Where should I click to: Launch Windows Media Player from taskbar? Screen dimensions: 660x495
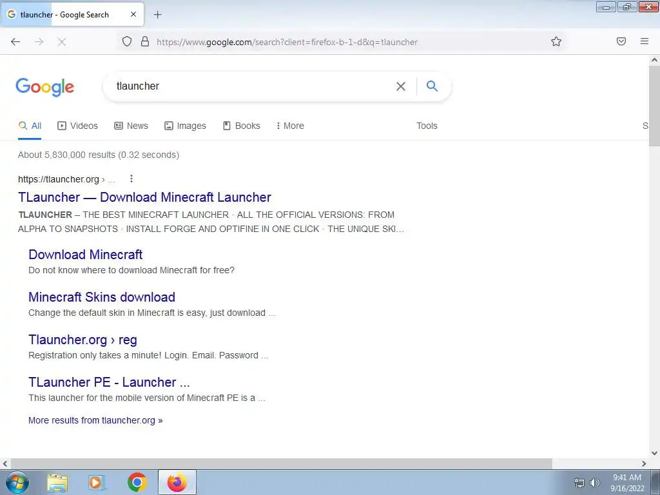[x=97, y=483]
